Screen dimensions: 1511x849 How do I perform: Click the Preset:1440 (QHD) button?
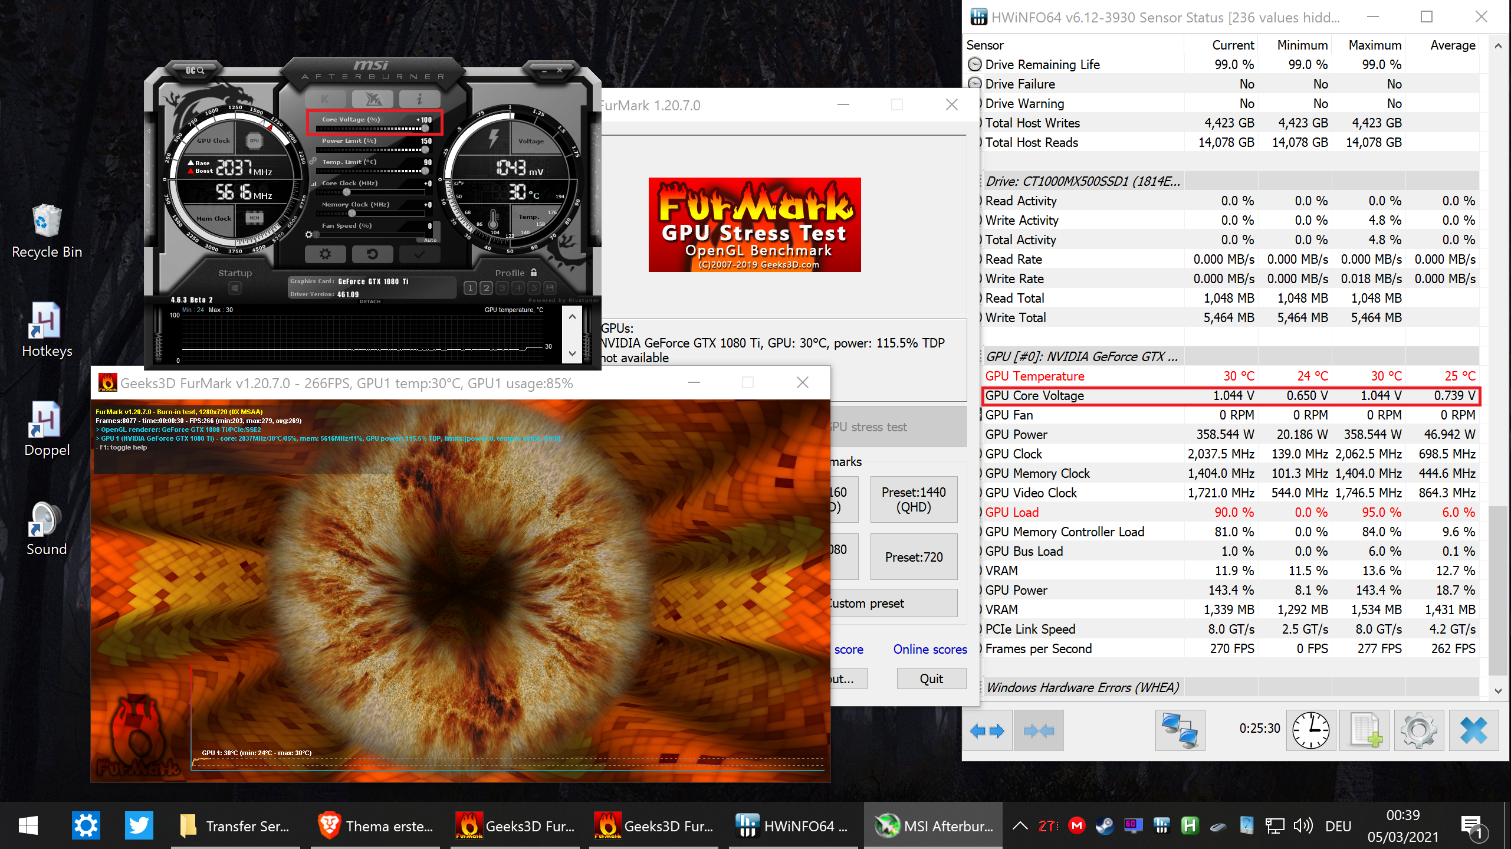click(x=914, y=499)
